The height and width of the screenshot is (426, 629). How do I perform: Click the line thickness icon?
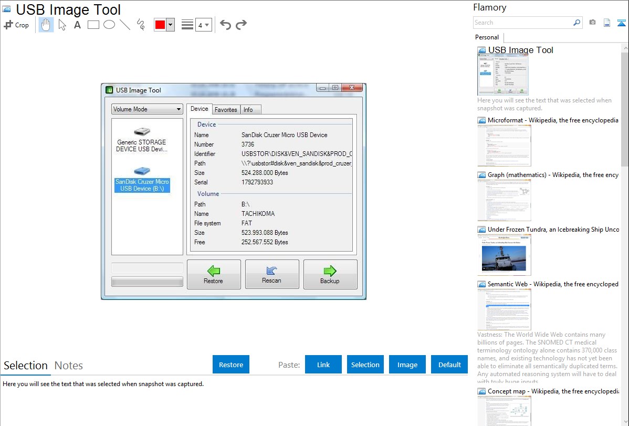pos(187,25)
